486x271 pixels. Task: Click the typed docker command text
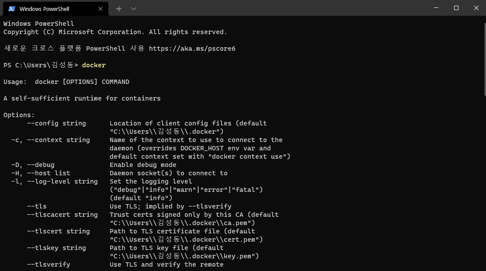pos(94,65)
